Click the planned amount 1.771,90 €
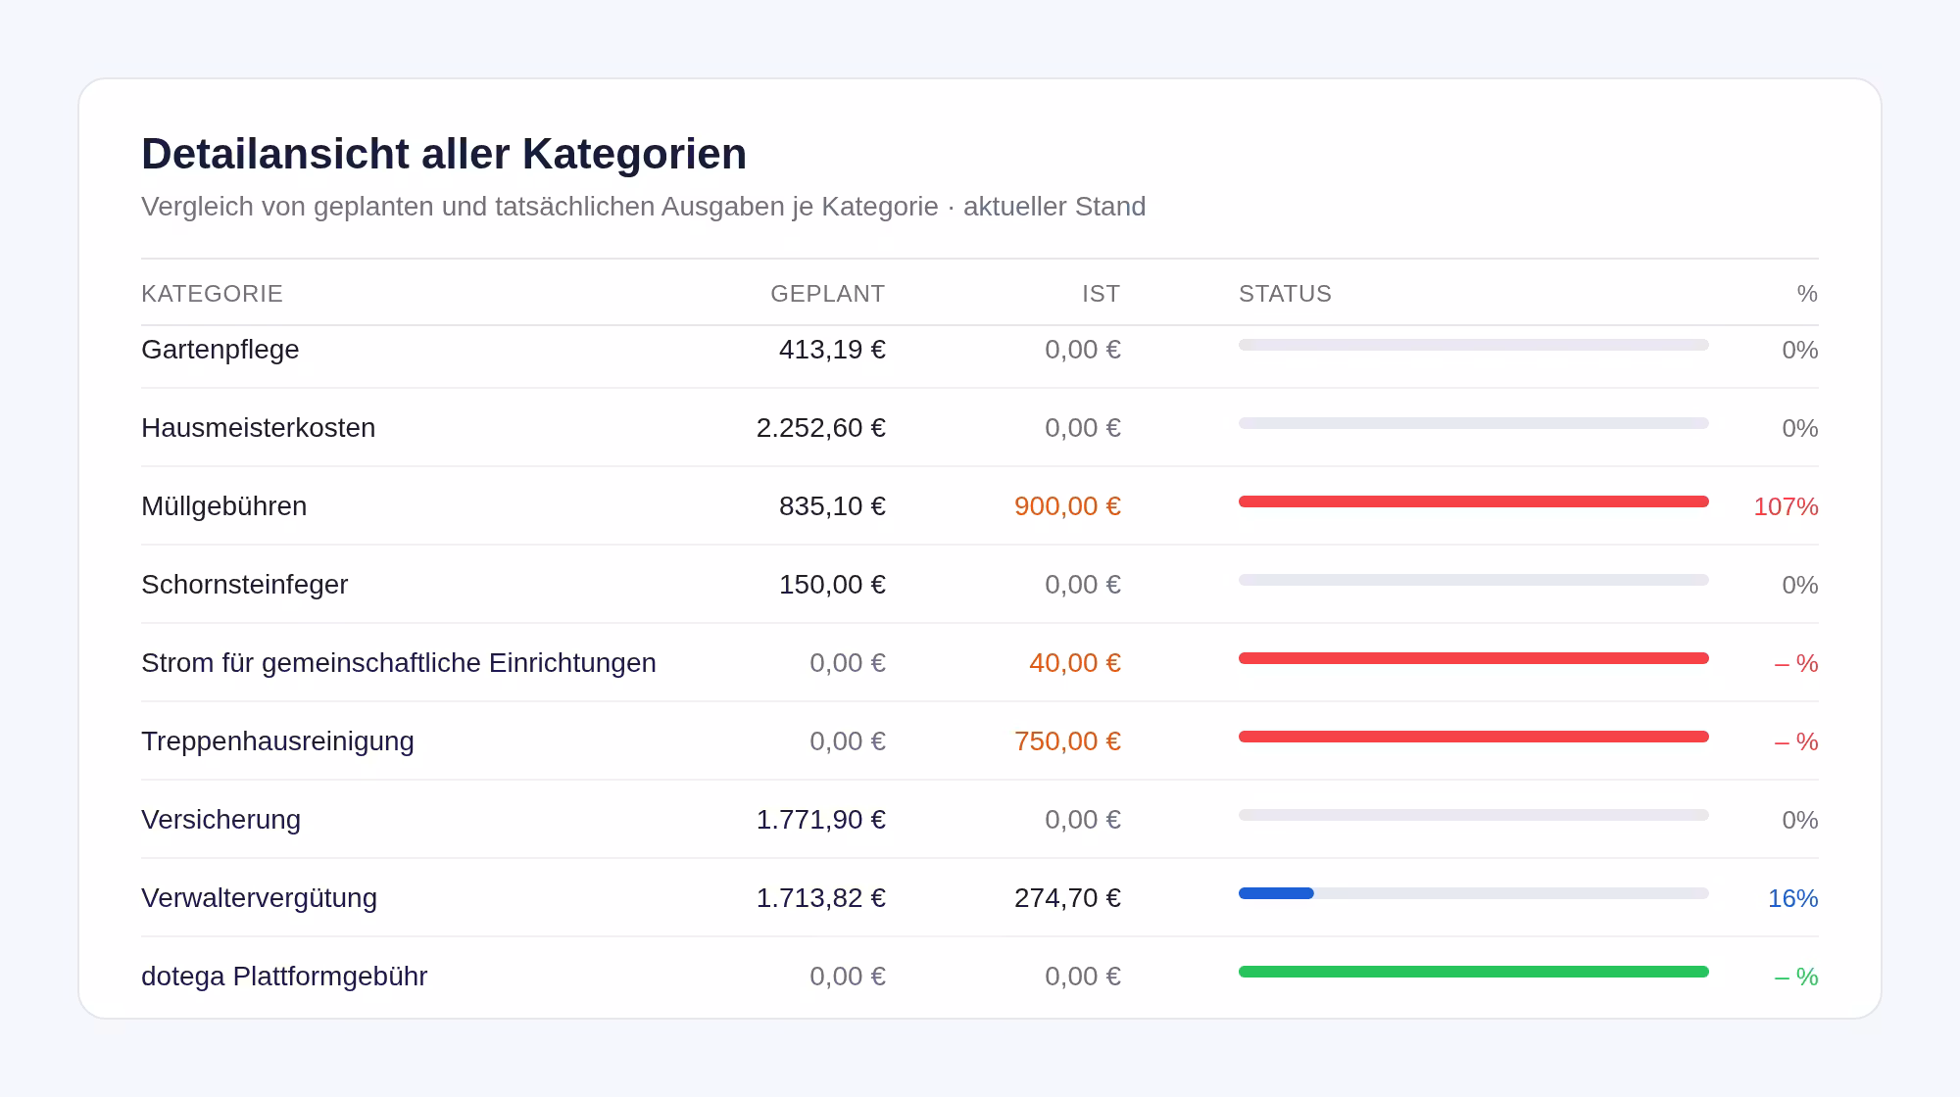Screen dimensions: 1960x1097 tap(821, 820)
